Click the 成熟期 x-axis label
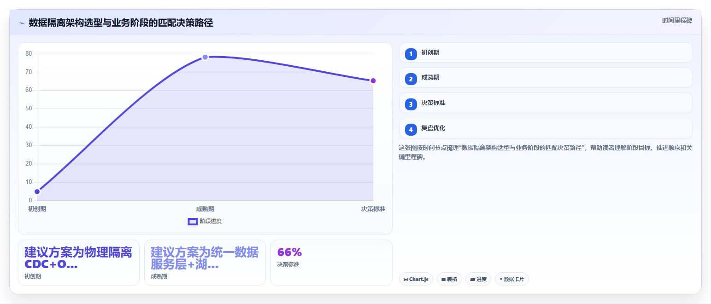 pyautogui.click(x=205, y=209)
